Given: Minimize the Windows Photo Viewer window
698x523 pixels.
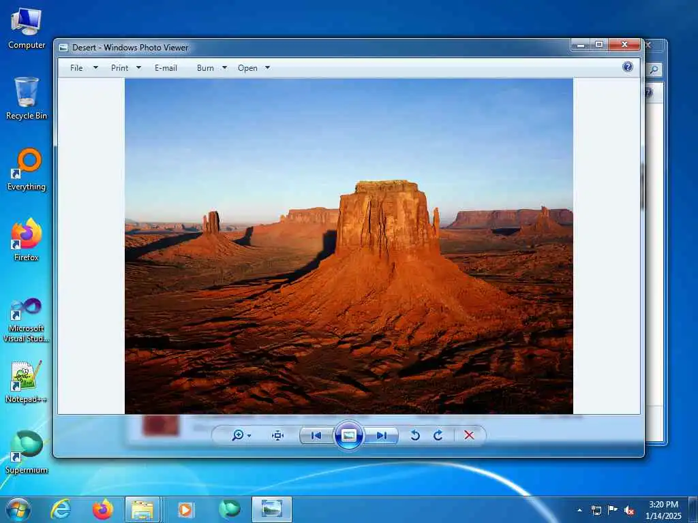Looking at the screenshot, I should tap(581, 44).
